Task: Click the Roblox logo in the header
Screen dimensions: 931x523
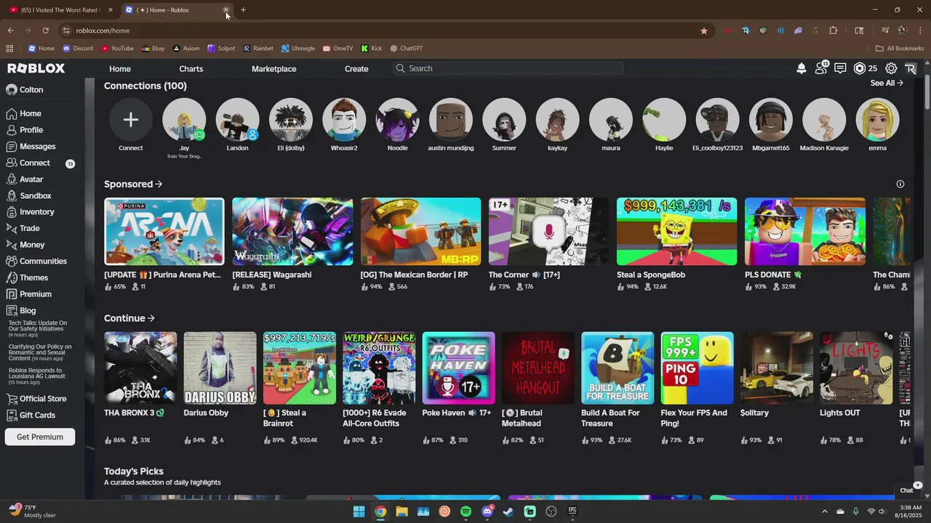Action: (x=36, y=68)
